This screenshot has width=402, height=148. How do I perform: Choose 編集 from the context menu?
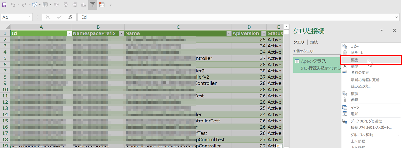coord(371,60)
